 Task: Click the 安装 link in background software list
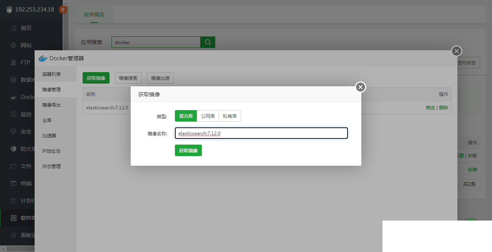click(472, 170)
